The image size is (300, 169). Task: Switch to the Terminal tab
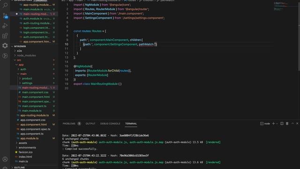131,123
